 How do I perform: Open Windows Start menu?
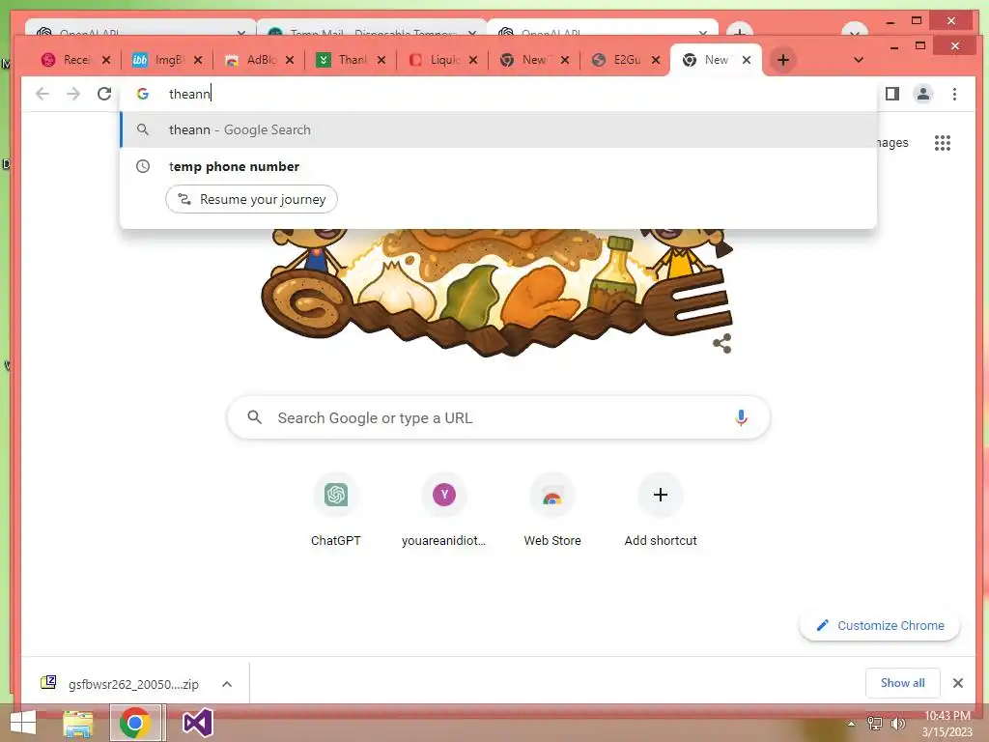point(23,723)
